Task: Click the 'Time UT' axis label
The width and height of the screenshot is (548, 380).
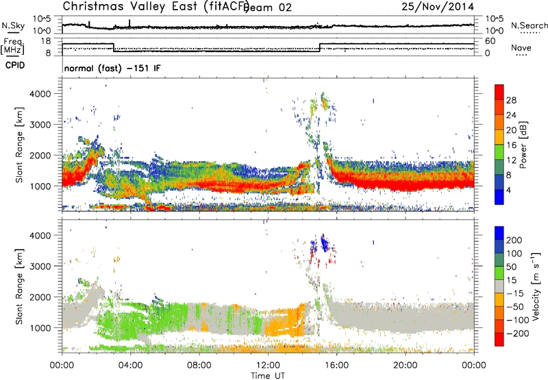Action: point(268,376)
